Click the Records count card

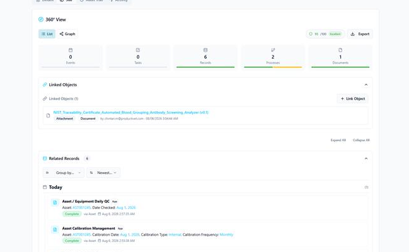[205, 57]
